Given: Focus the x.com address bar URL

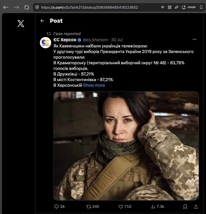Looking at the screenshot, I should [x=89, y=7].
